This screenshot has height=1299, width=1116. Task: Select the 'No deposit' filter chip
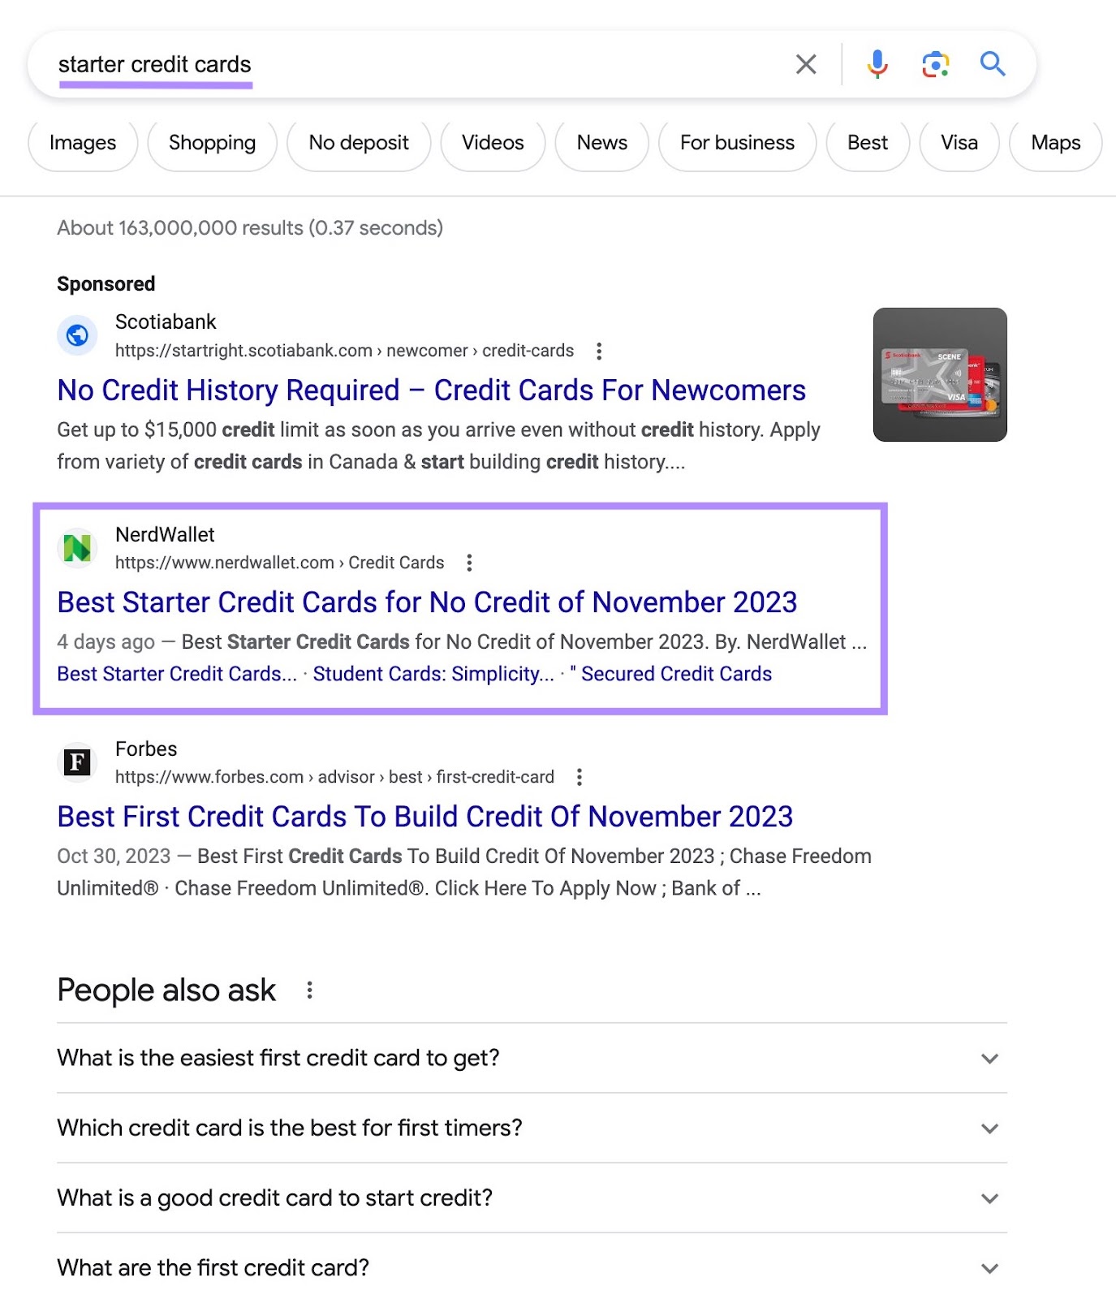click(359, 143)
